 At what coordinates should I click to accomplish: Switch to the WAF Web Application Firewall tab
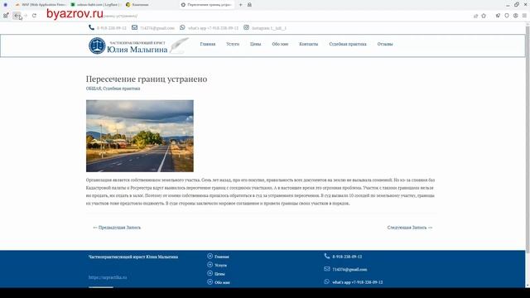pyautogui.click(x=41, y=5)
